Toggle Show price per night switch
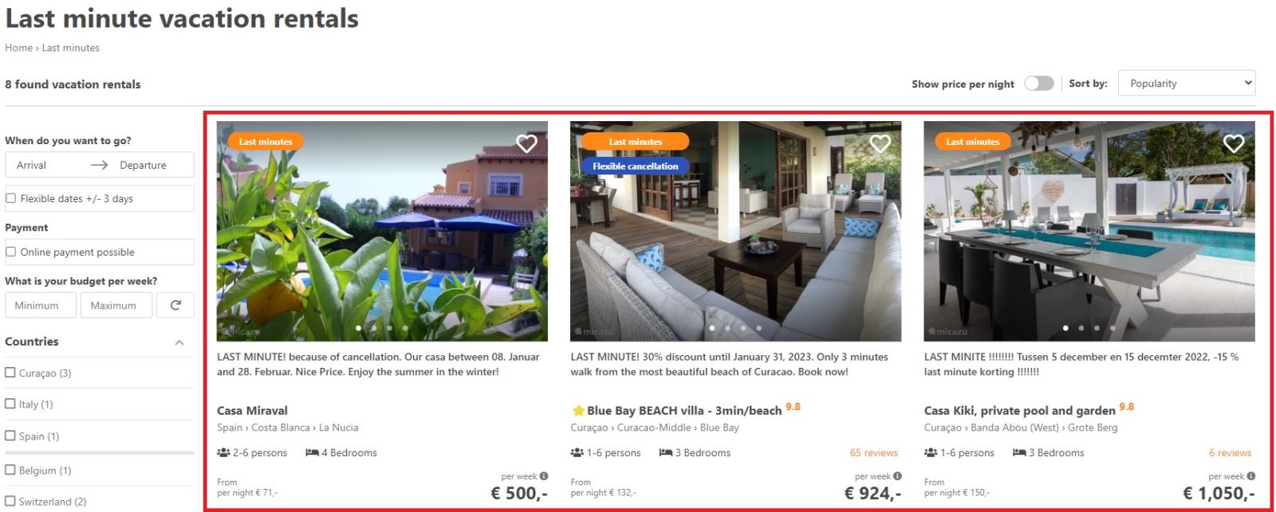Viewport: 1276px width, 512px height. (x=1038, y=84)
